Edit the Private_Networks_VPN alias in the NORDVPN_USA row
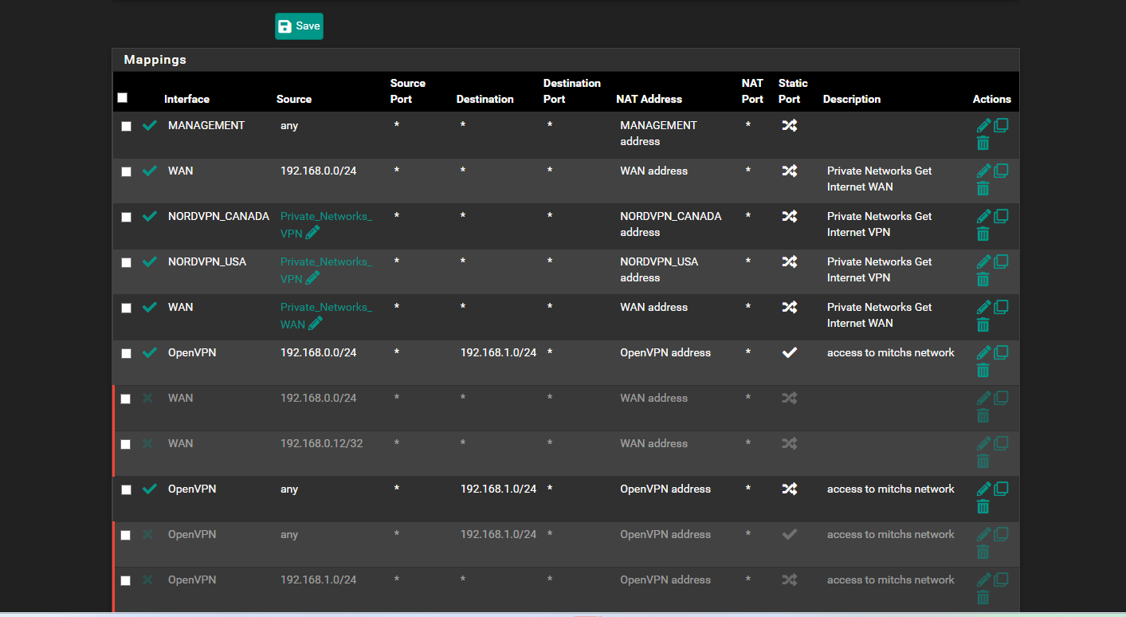The image size is (1126, 617). click(312, 277)
